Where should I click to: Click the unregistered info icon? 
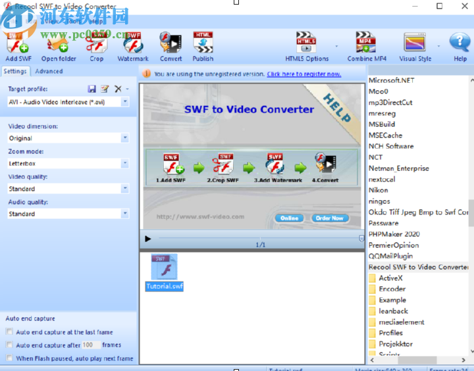point(146,74)
